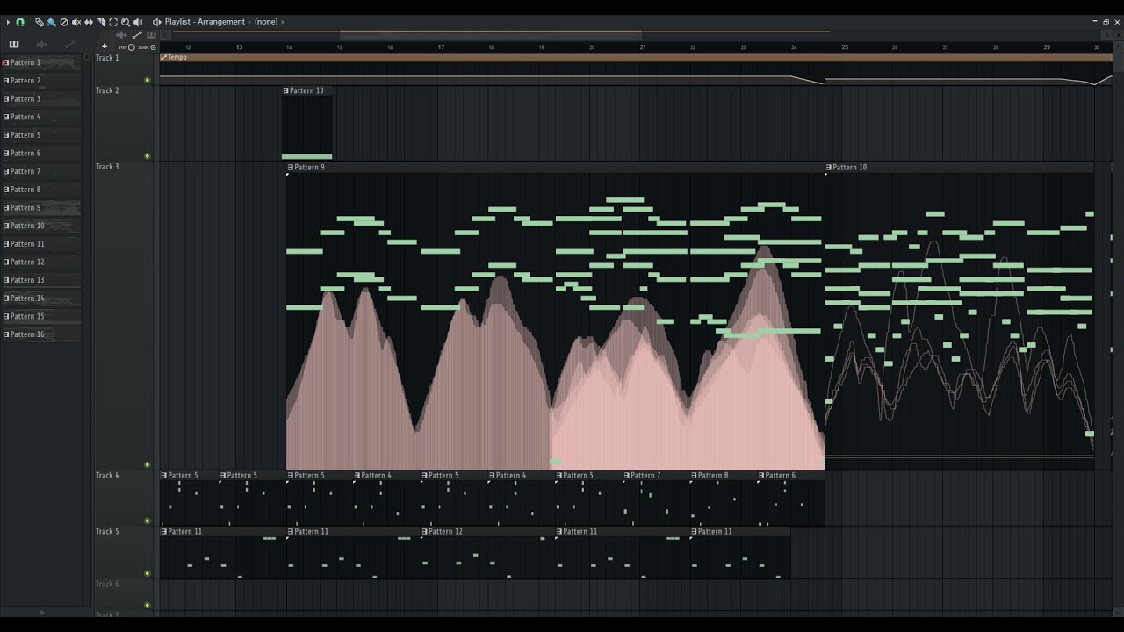The width and height of the screenshot is (1124, 632).
Task: Open the Arrangement selector in the title
Action: (221, 22)
